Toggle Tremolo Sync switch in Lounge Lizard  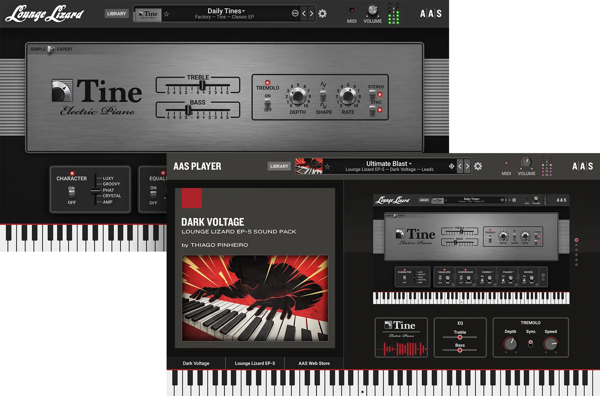pos(372,110)
